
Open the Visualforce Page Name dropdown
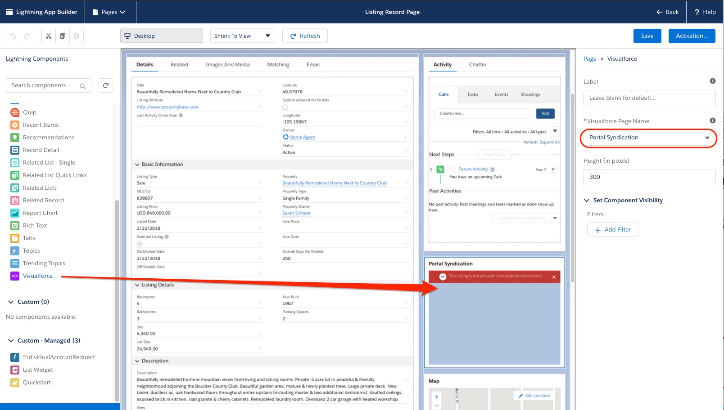[649, 138]
